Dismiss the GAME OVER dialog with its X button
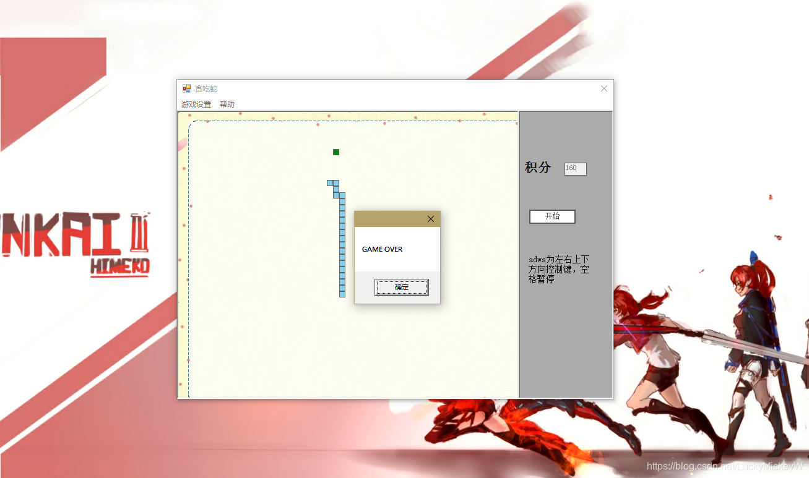This screenshot has width=809, height=478. point(431,219)
